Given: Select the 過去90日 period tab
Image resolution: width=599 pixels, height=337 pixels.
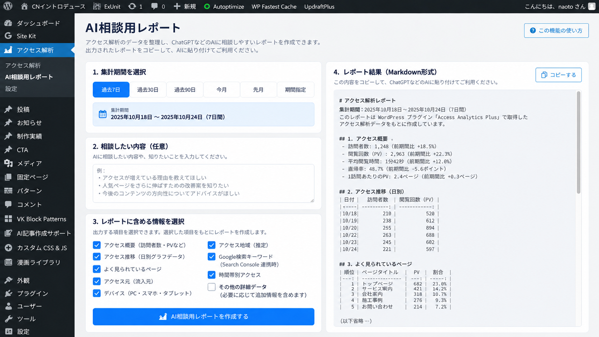Looking at the screenshot, I should tap(185, 90).
